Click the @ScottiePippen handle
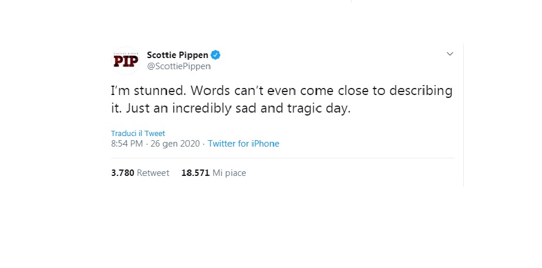Image resolution: width=542 pixels, height=268 pixels. pyautogui.click(x=179, y=66)
